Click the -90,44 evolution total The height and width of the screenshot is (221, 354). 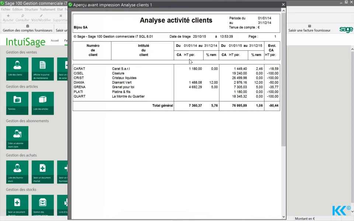click(274, 106)
